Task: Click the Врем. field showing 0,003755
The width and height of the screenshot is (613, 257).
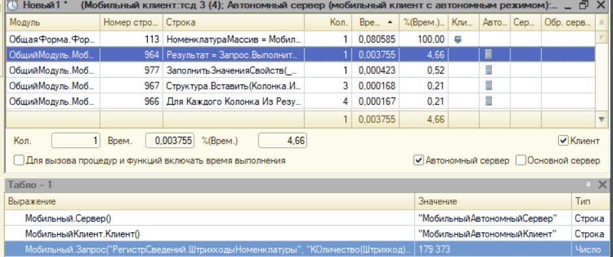Action: tap(170, 141)
